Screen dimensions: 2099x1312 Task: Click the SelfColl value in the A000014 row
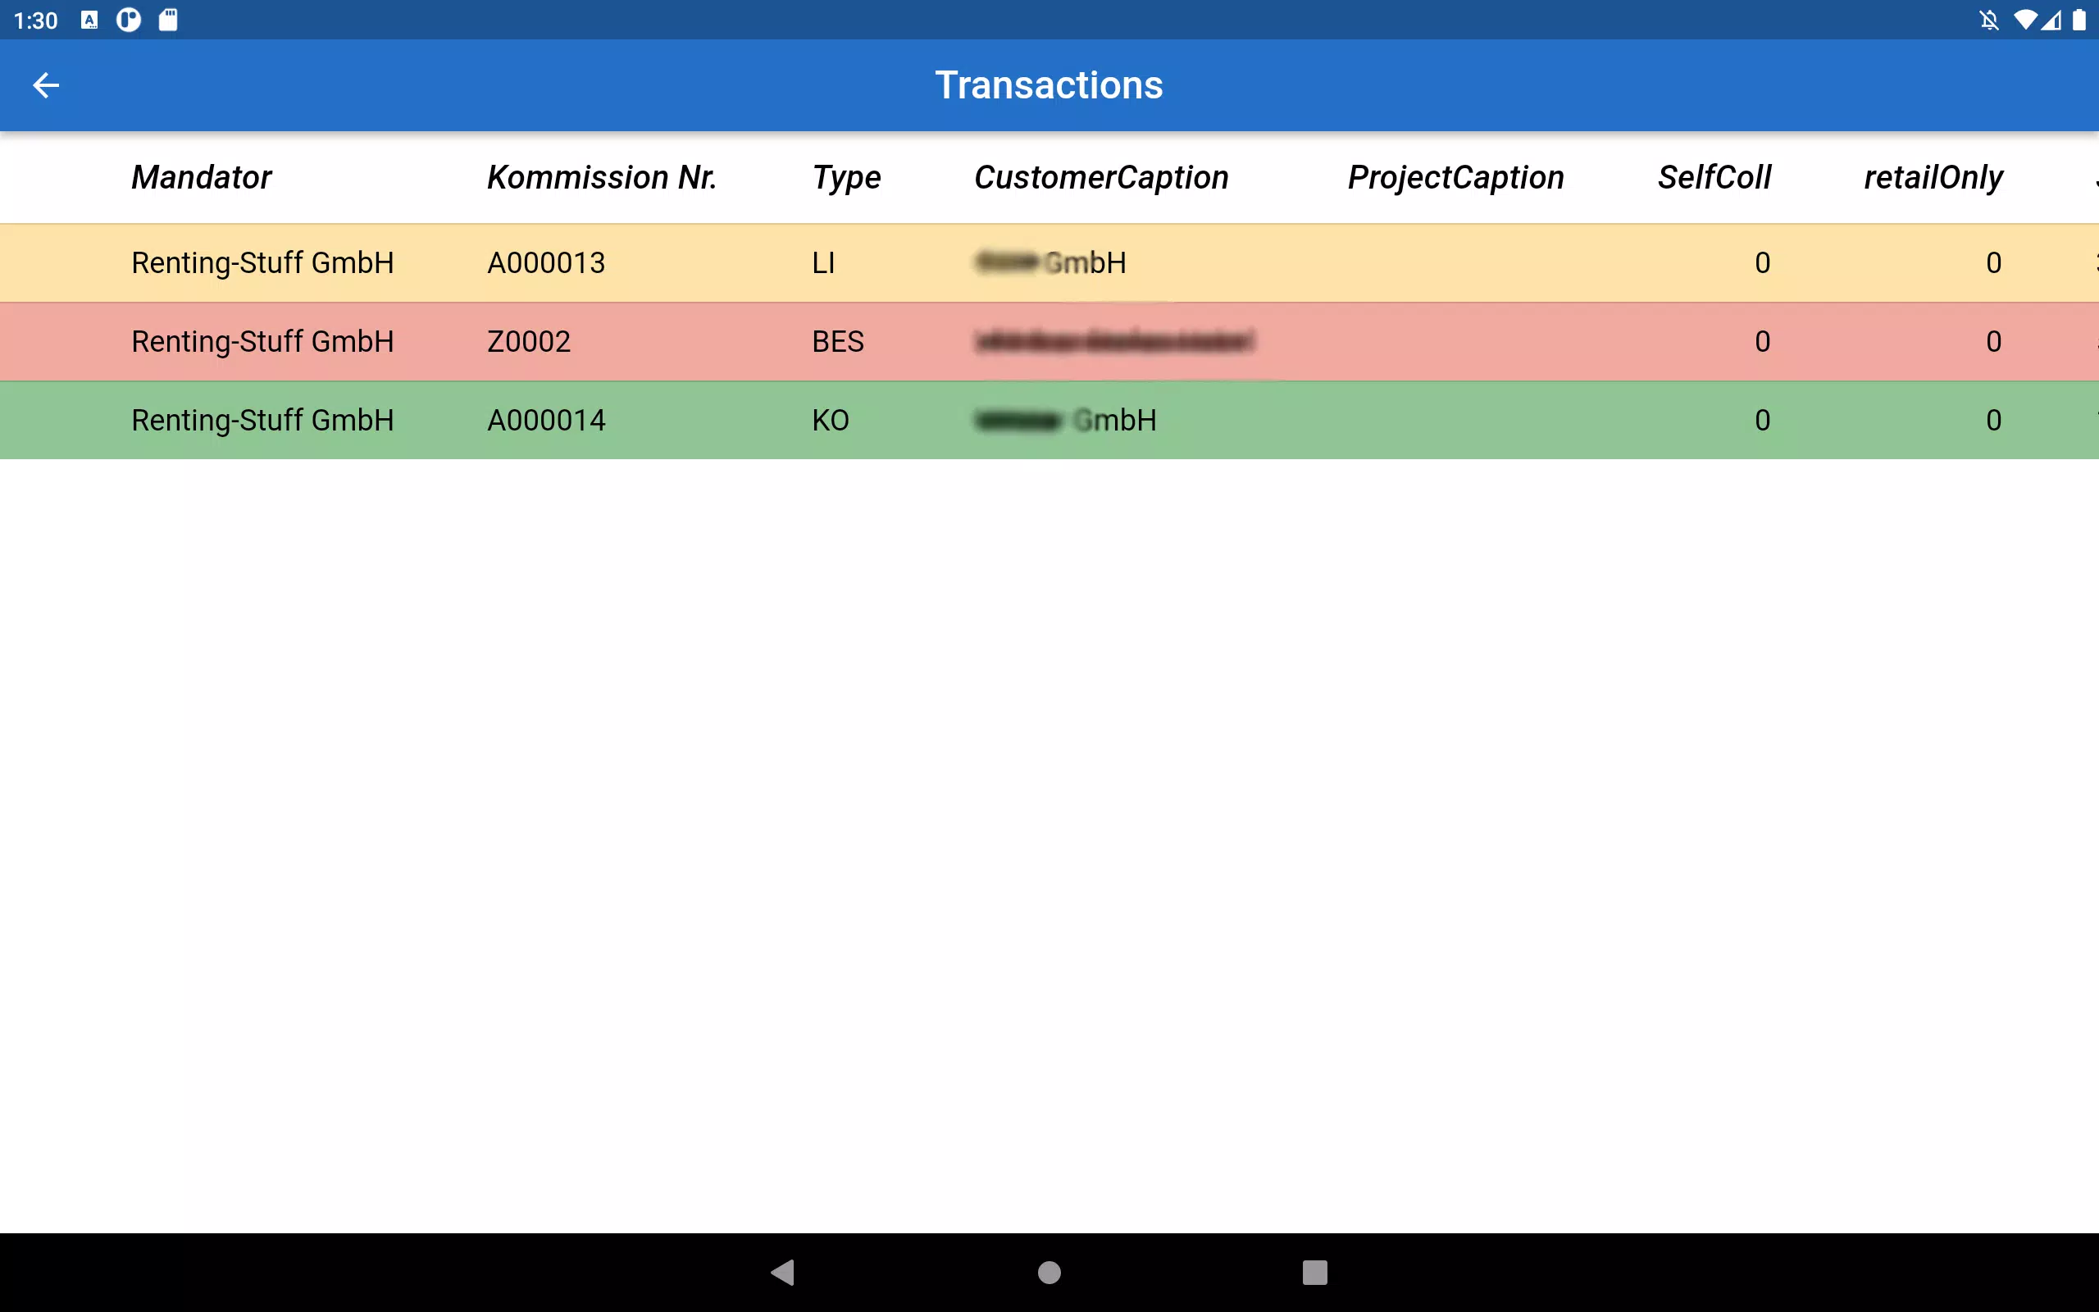1763,421
